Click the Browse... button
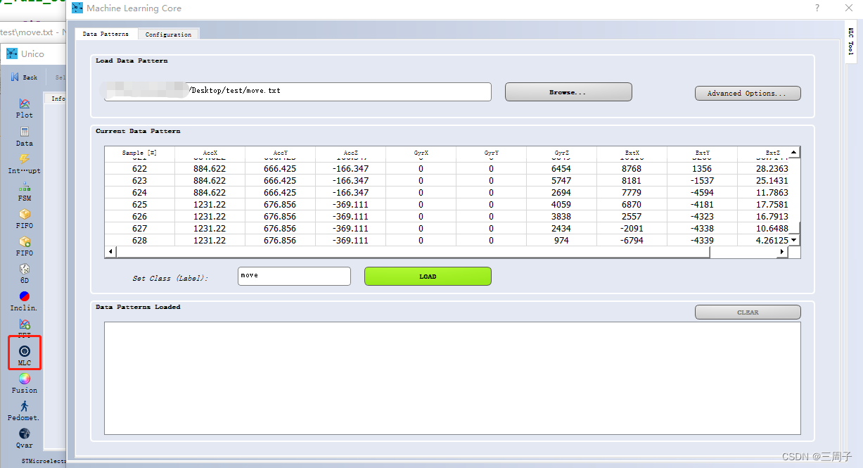Screen dimensions: 863x468 pos(568,92)
